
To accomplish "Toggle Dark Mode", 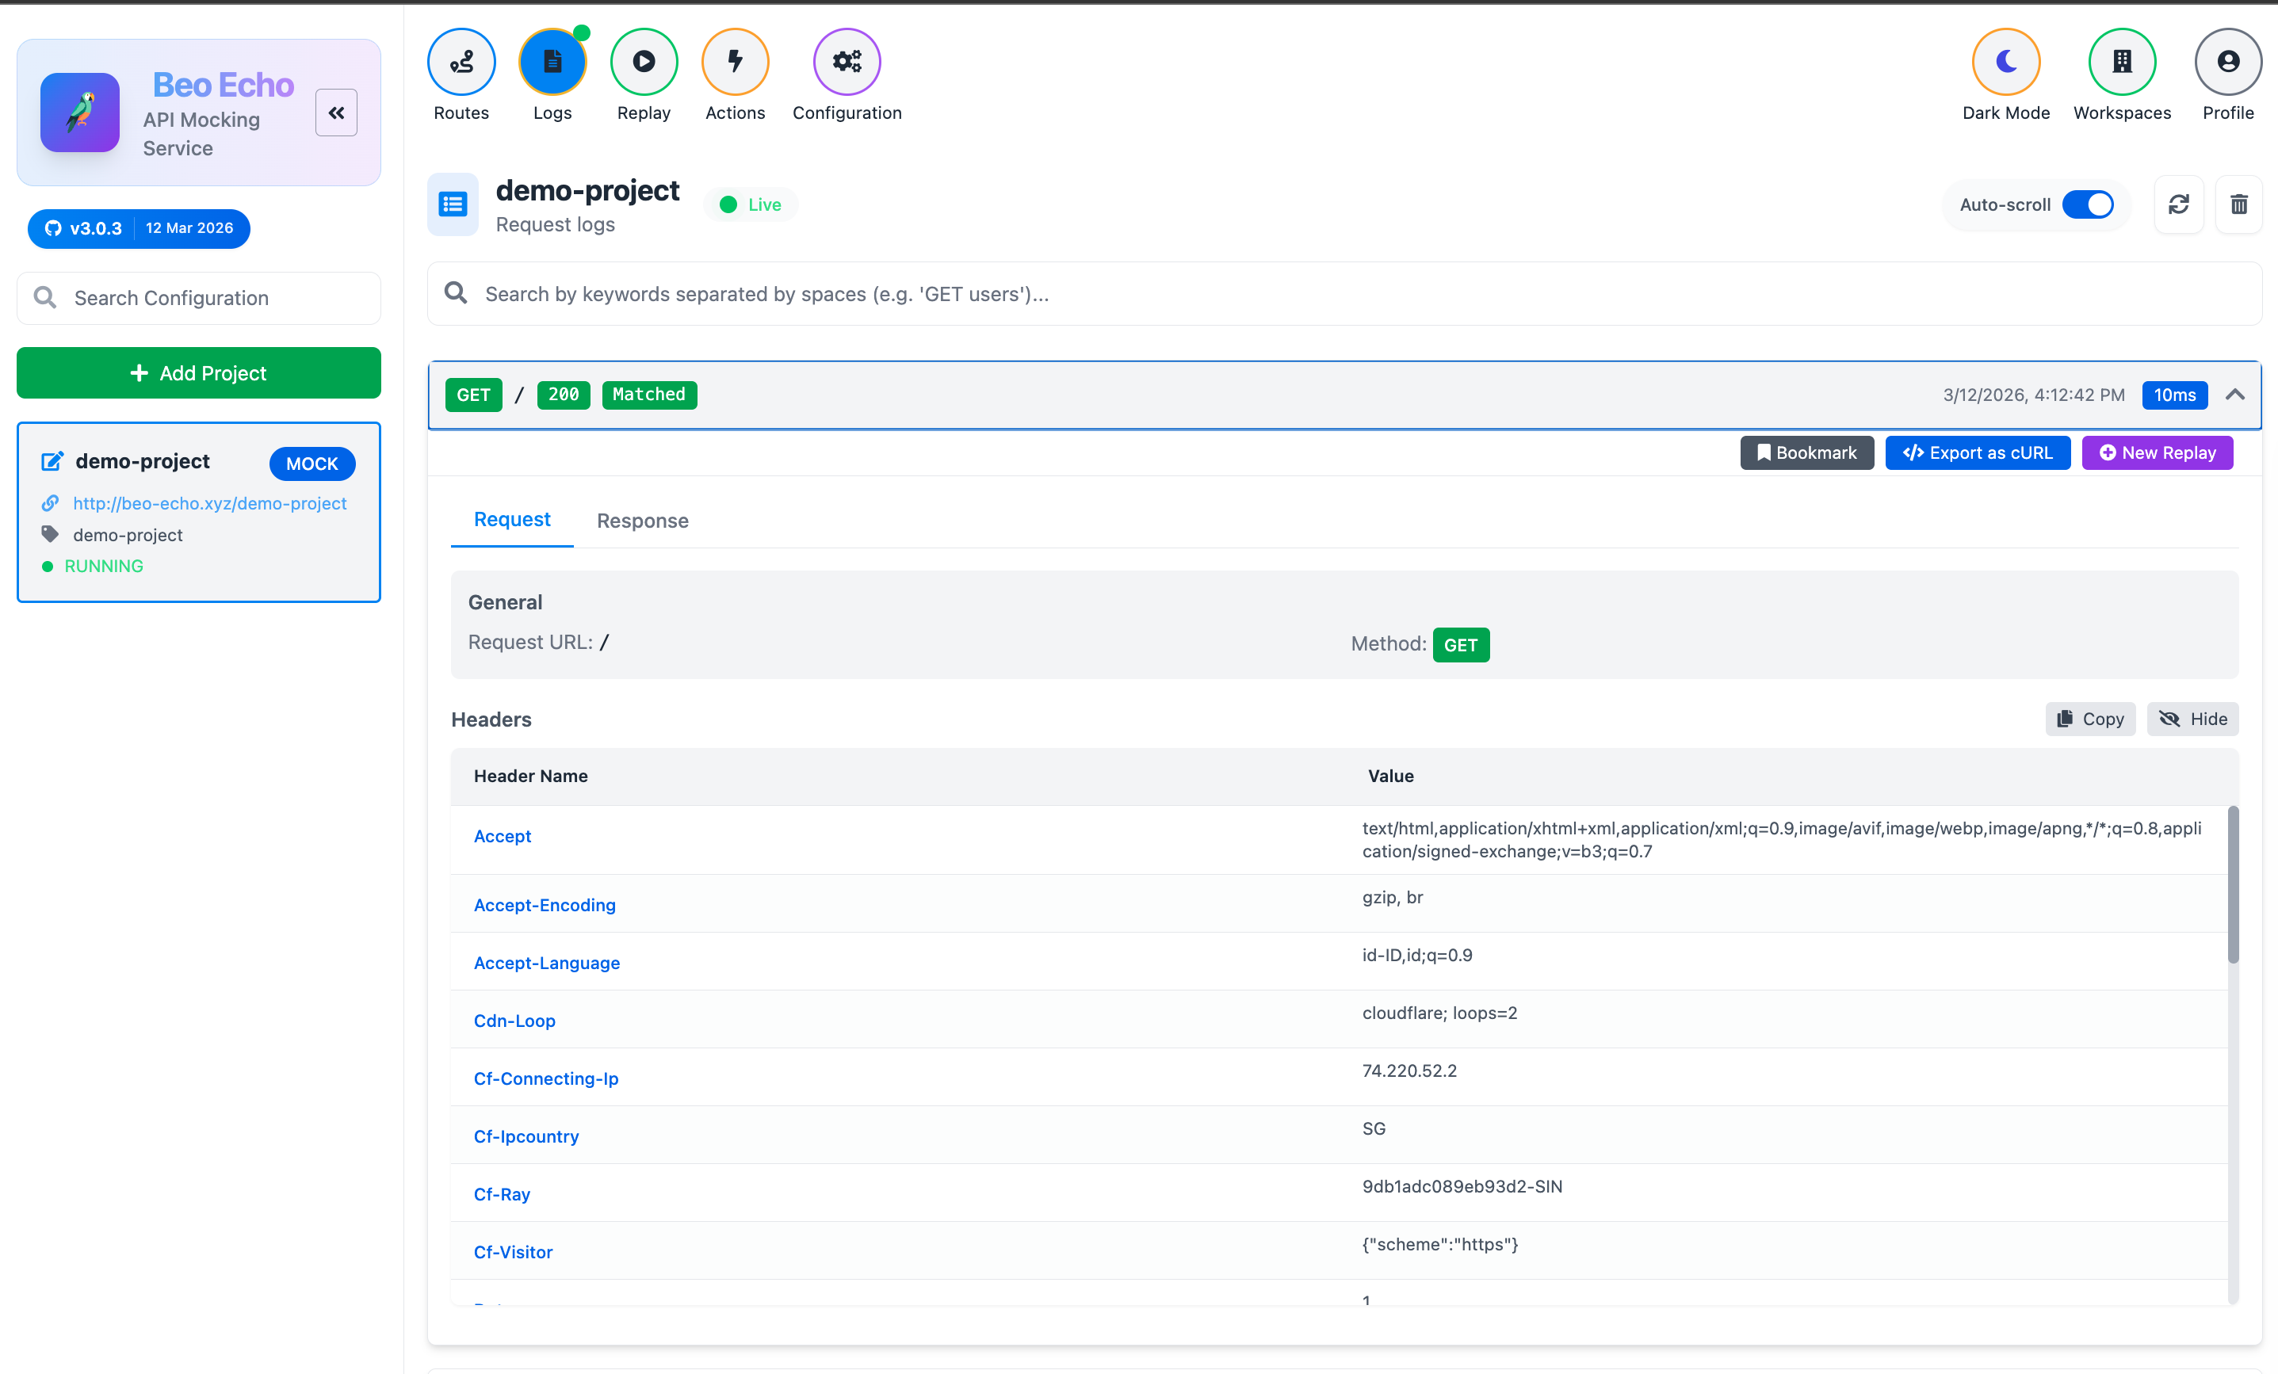I will [x=2005, y=62].
